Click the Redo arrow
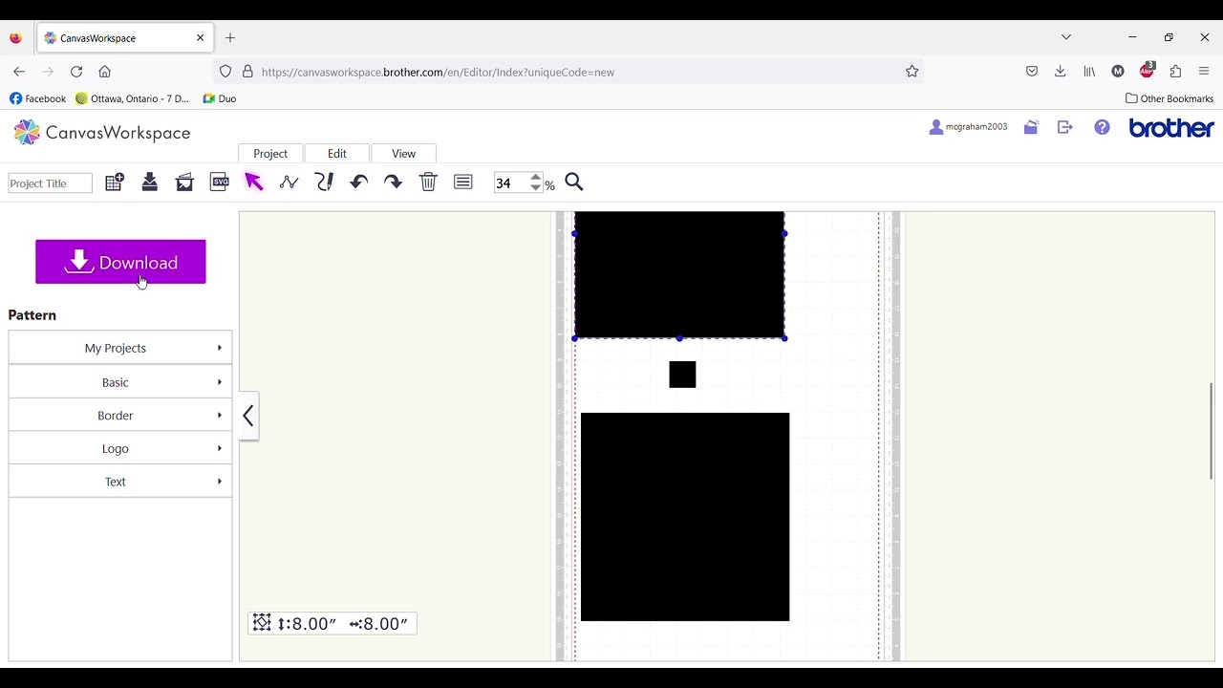This screenshot has height=688, width=1223. [x=393, y=183]
